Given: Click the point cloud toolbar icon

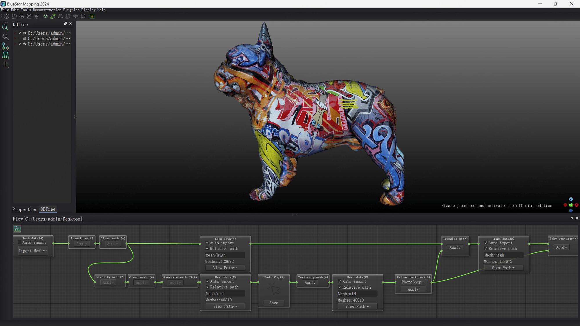Looking at the screenshot, I should [60, 16].
